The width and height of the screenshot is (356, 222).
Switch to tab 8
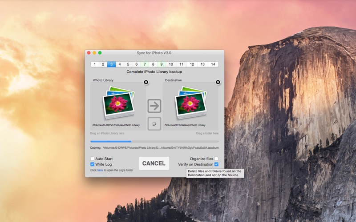click(x=153, y=64)
